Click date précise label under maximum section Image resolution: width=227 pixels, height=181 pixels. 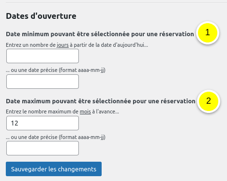56,137
